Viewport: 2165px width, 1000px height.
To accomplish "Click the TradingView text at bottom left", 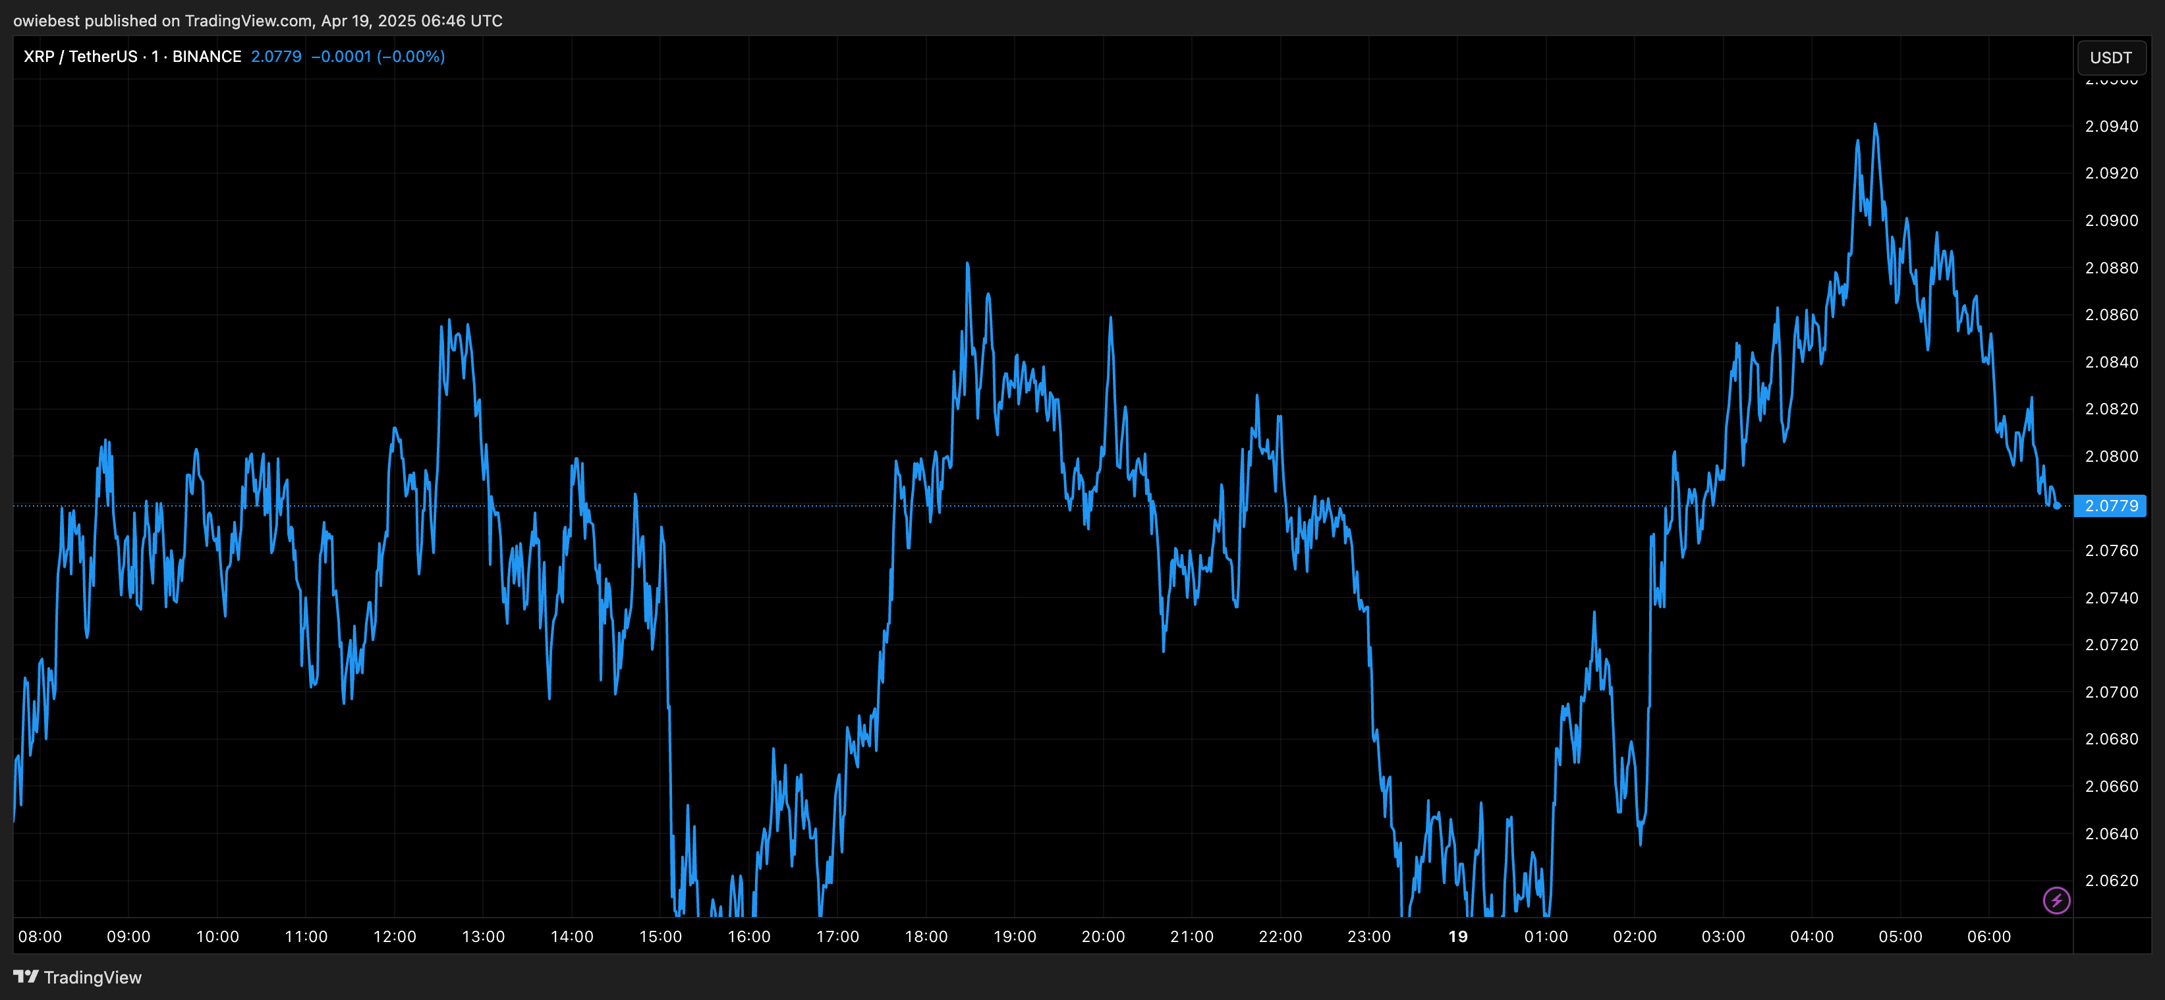I will click(x=92, y=978).
